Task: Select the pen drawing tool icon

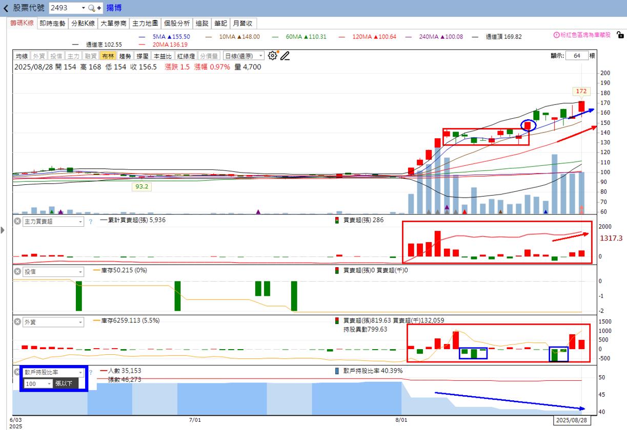Action: click(x=285, y=56)
